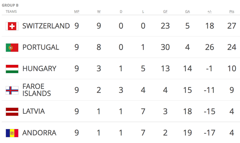Click the Andorra flag icon
This screenshot has width=240, height=143.
pos(12,133)
